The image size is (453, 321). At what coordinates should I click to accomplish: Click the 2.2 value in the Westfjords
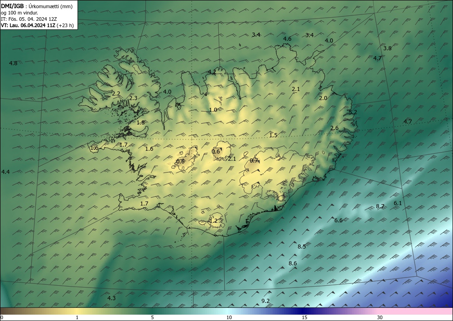tap(116, 94)
